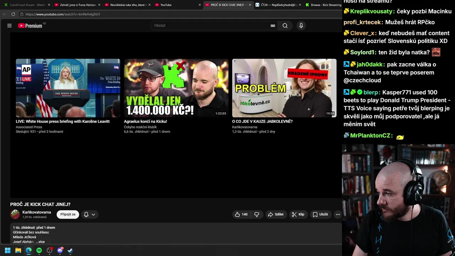Open title Agraelus končí na Kicku!
Screen dimensions: 455x256
(145, 122)
